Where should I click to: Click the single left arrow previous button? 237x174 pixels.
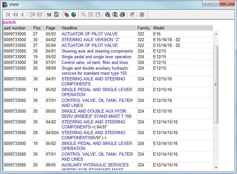pyautogui.click(x=22, y=15)
